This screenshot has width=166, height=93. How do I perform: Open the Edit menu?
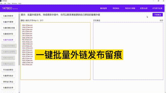5,3
